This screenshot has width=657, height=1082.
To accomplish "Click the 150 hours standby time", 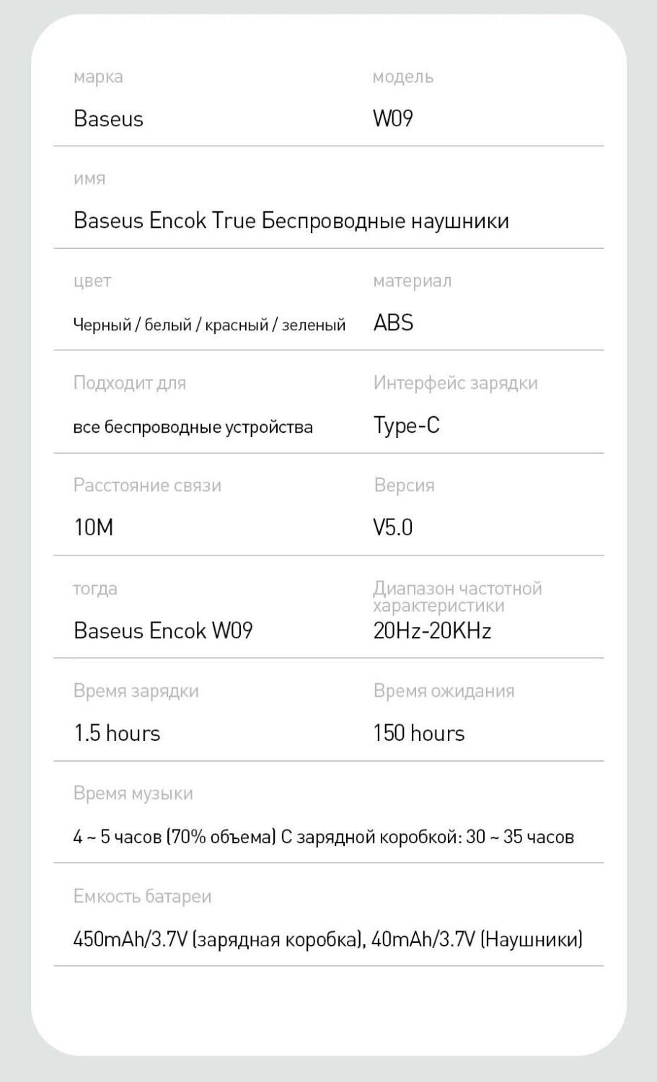I will 419,734.
